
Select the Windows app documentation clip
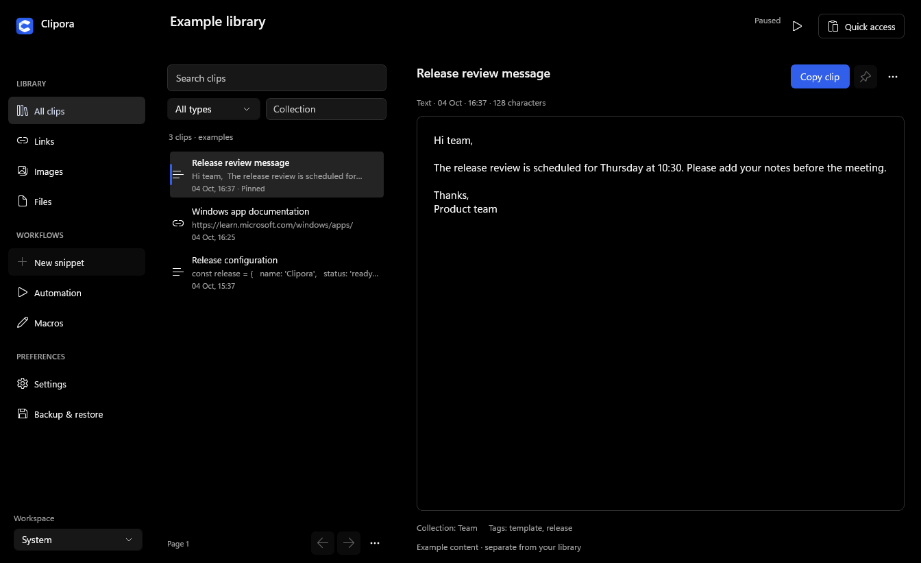(x=277, y=224)
